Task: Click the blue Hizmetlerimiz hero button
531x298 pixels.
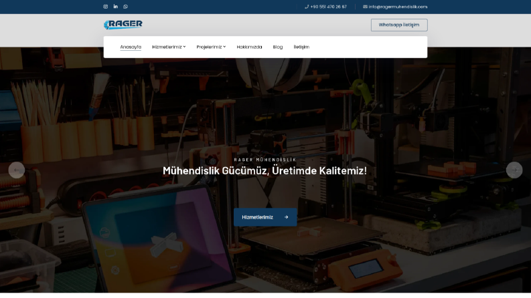Action: 265,217
